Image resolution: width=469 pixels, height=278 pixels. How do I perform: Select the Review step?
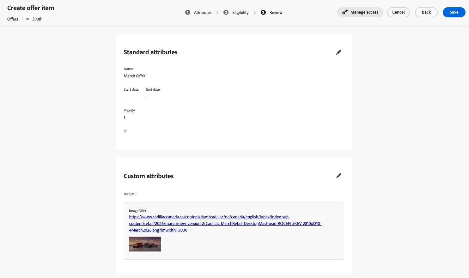[276, 13]
